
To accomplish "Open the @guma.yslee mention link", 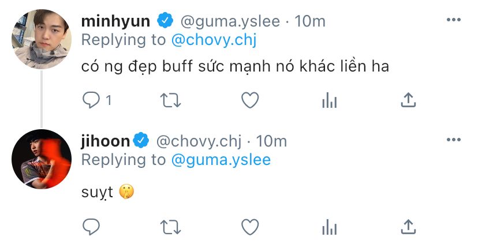I will point(221,160).
